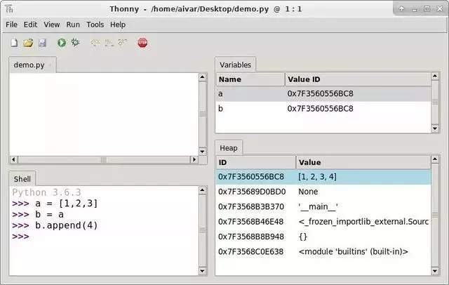449x285 pixels.
Task: Select variable a row name
Action: (x=220, y=93)
